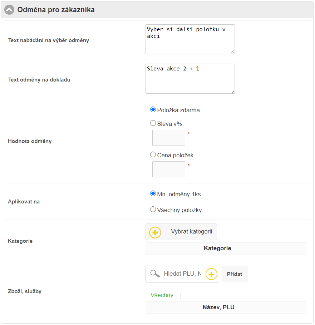
Task: Choose the Všechny položky radio button
Action: (x=153, y=210)
